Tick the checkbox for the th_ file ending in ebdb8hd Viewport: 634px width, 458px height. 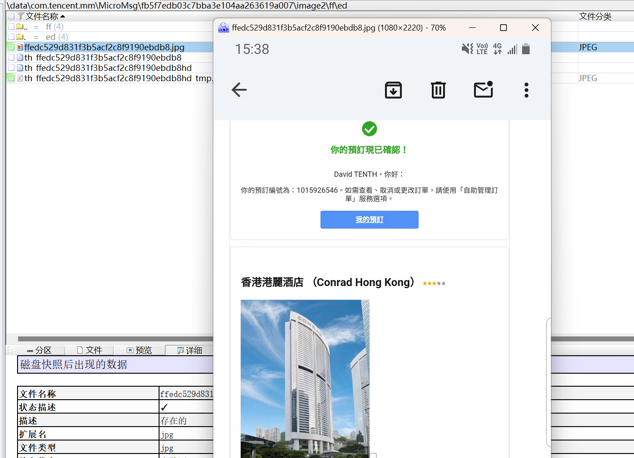[11, 68]
